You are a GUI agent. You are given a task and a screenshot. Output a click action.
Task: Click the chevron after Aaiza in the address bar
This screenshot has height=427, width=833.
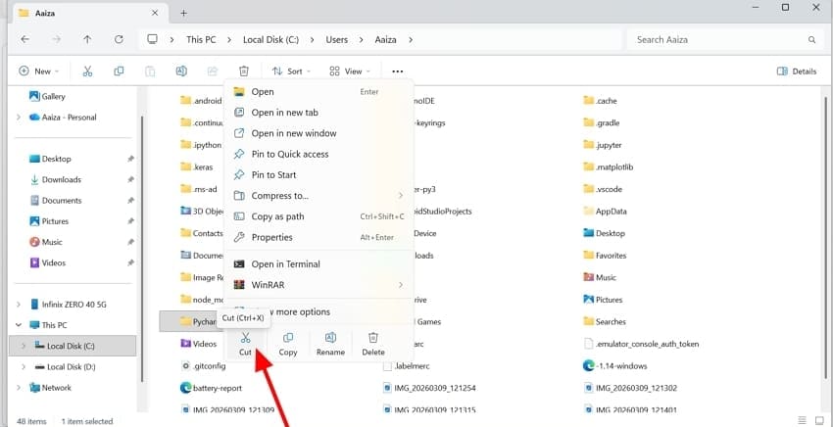pyautogui.click(x=410, y=40)
